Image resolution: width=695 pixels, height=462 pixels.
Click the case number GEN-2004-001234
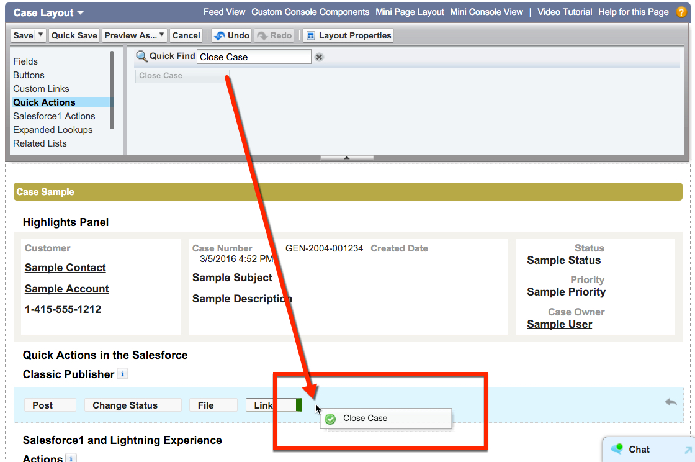pos(324,248)
